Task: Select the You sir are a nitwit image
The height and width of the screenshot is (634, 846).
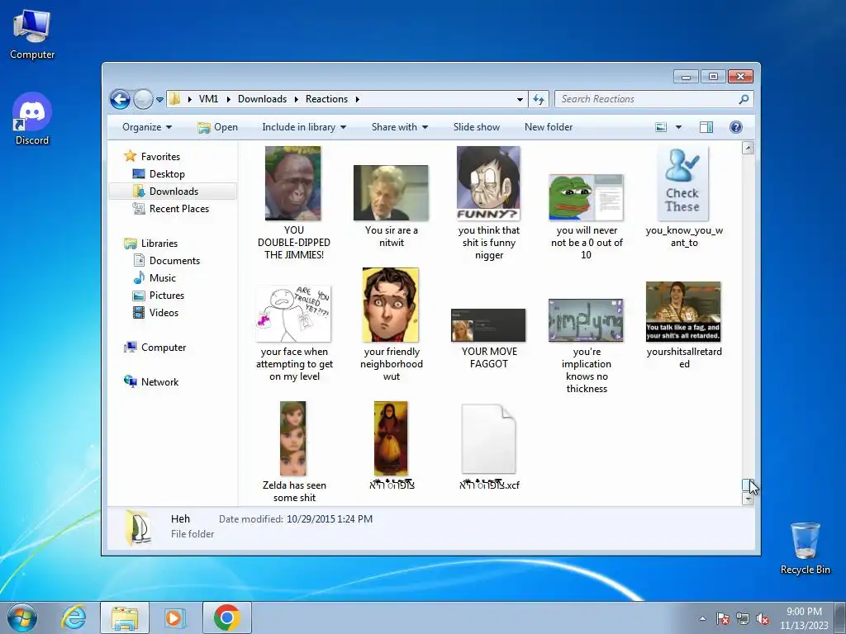Action: point(391,192)
